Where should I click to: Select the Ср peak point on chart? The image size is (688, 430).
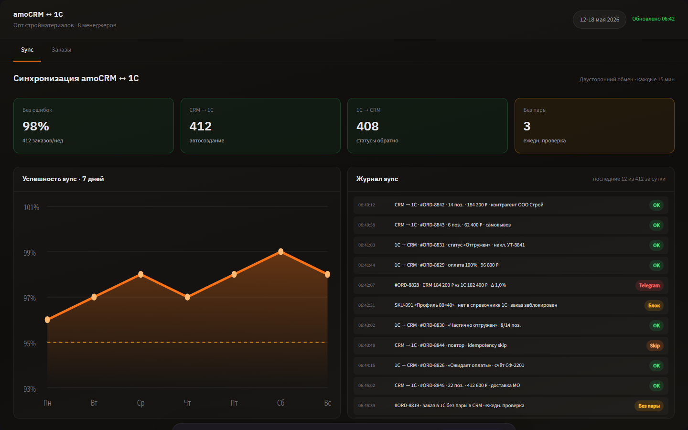(x=141, y=274)
